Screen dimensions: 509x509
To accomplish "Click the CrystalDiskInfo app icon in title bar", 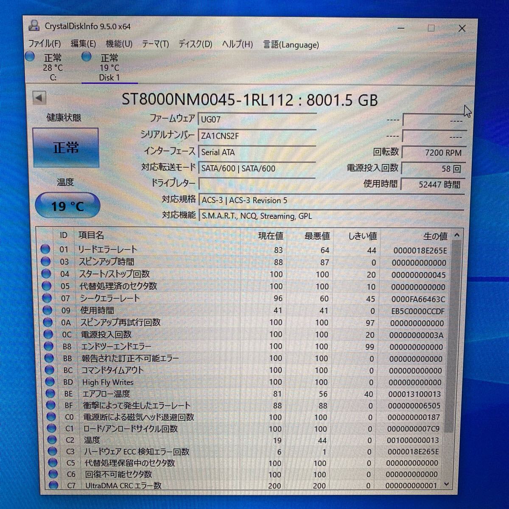I will coord(34,25).
